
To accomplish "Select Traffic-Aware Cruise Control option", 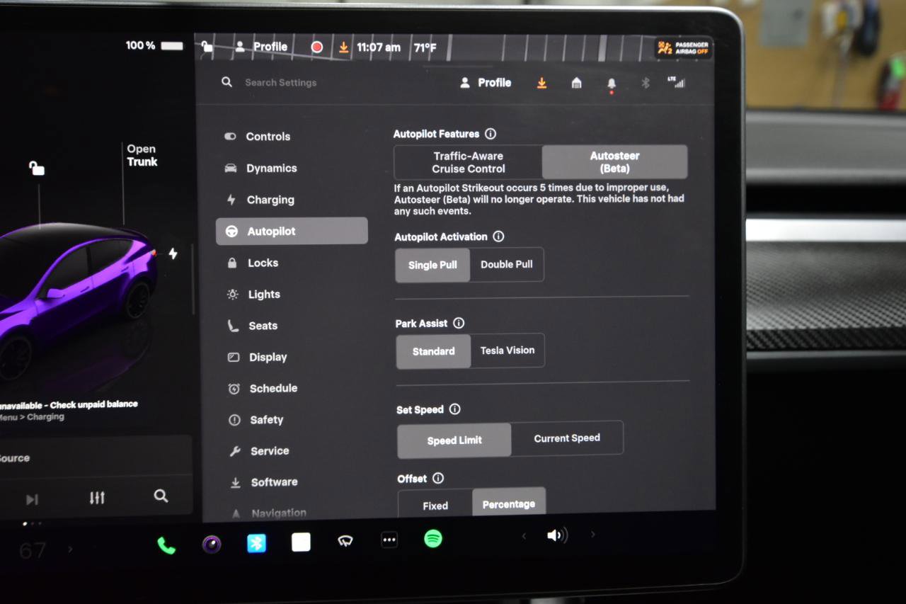I will tap(469, 162).
